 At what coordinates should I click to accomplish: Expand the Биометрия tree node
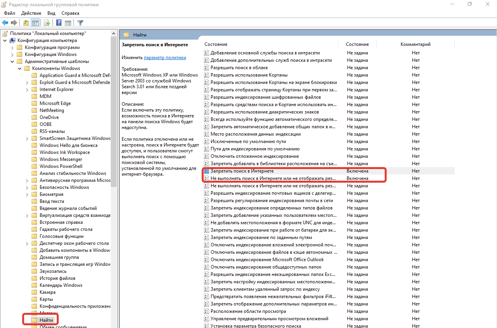point(26,194)
